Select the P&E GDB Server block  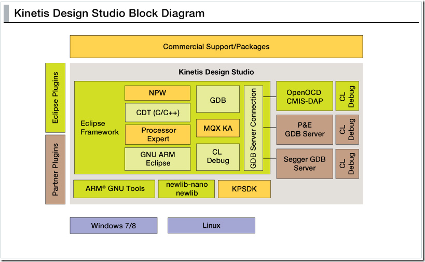[304, 130]
